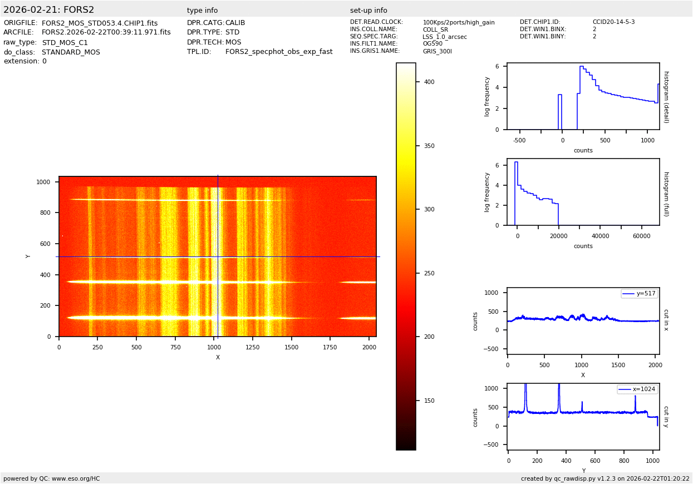Click the crosshair intersection on the spectrum image
Screen dimensions: 693x484
click(218, 256)
